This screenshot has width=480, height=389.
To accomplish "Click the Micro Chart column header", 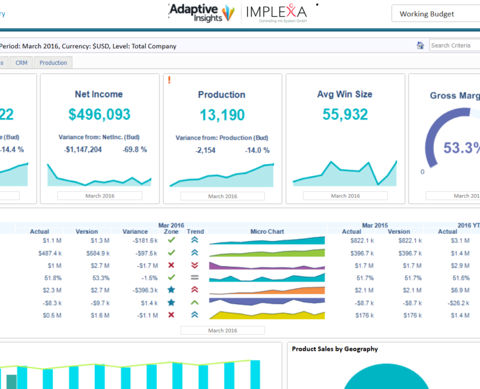I will tap(267, 231).
